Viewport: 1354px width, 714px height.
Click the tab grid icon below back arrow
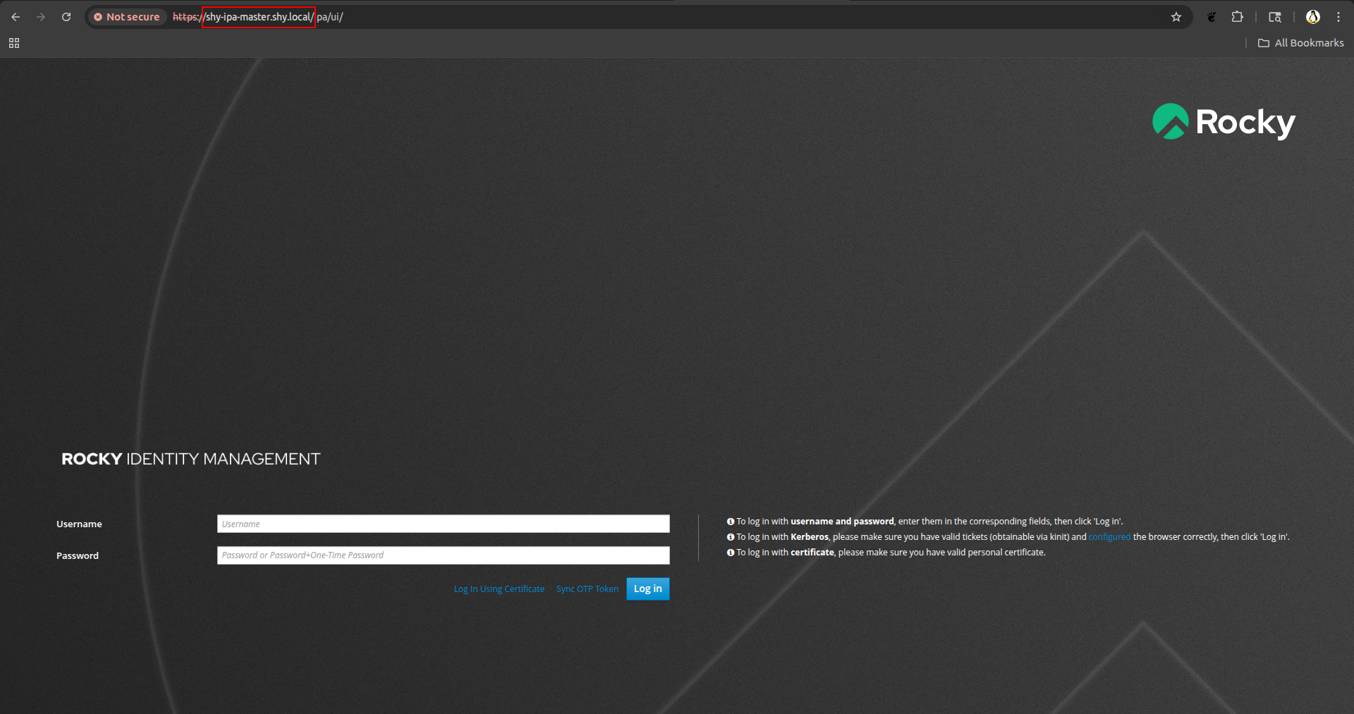13,43
